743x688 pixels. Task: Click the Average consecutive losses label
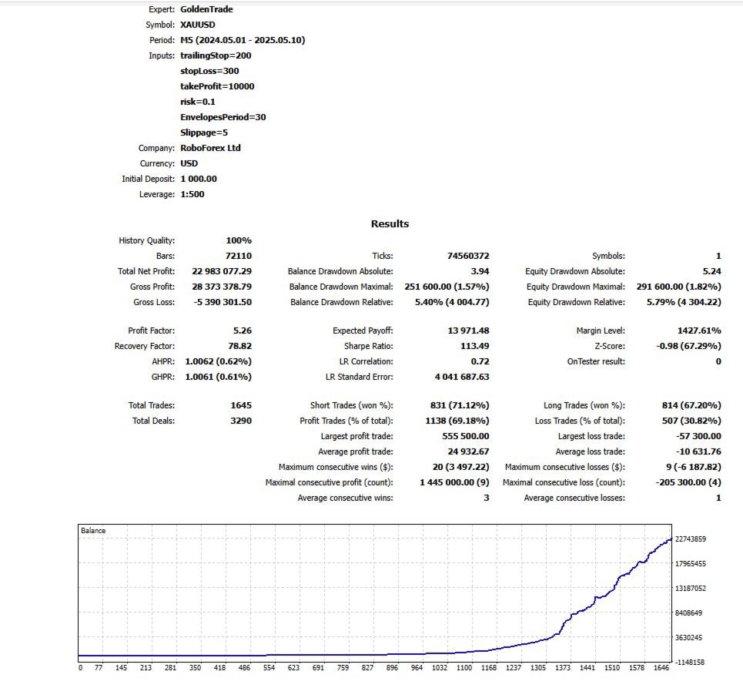(x=574, y=498)
